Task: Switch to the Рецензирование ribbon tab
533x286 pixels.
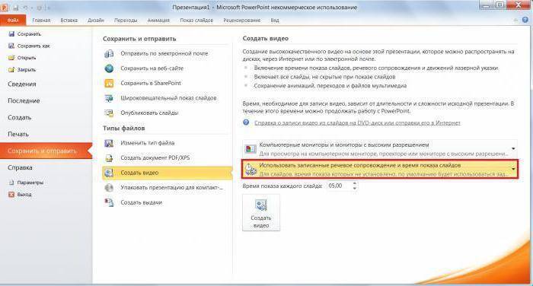Action: (x=241, y=21)
